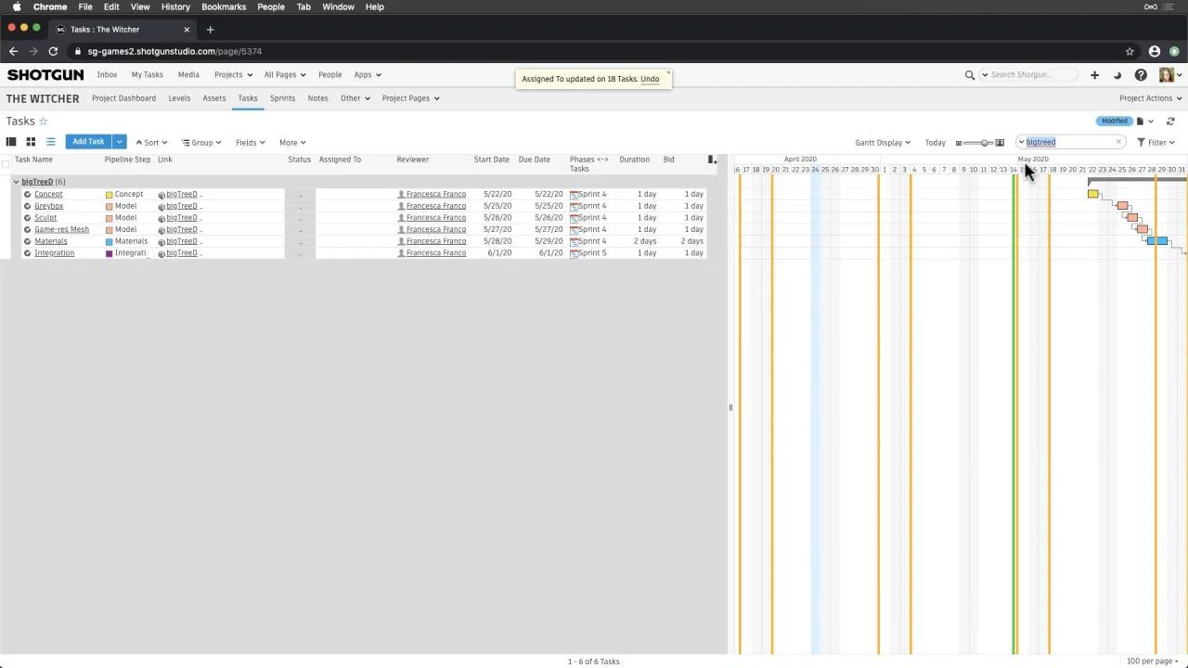
Task: Go back in browser
Action: 13,51
